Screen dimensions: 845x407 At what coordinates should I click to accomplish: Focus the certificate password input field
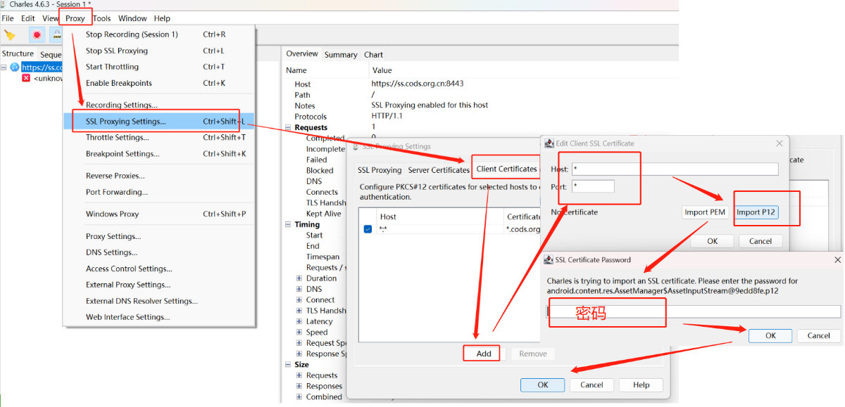[x=694, y=311]
